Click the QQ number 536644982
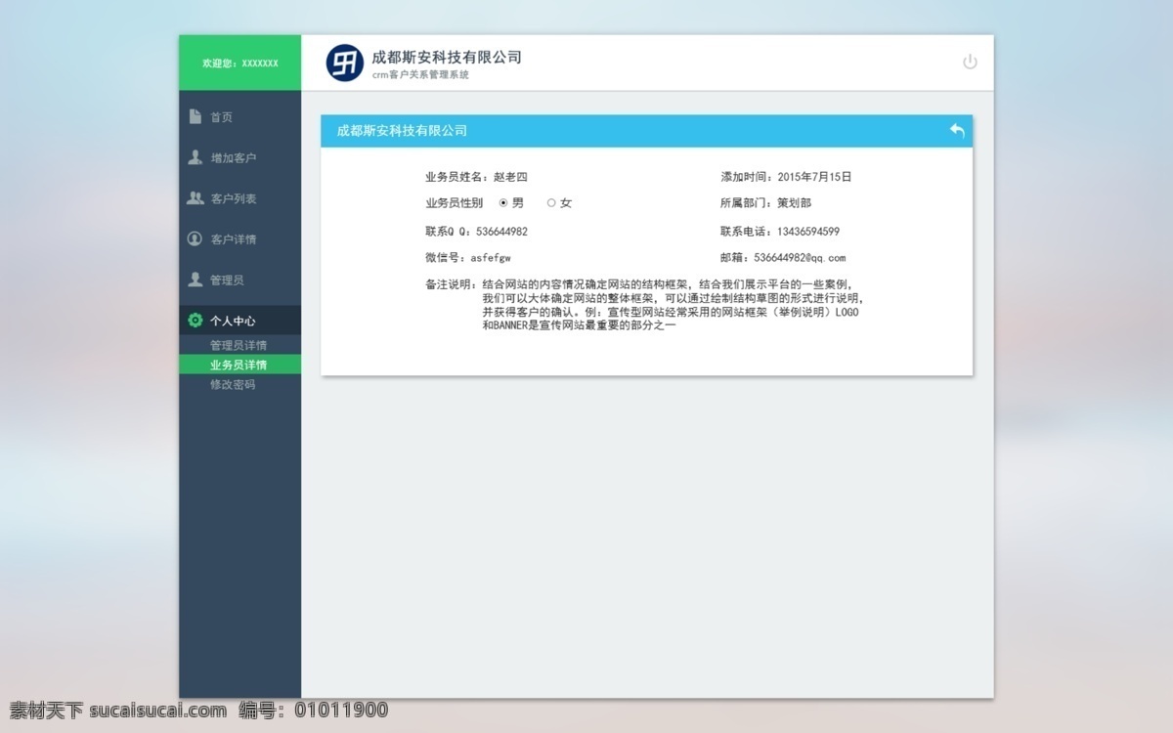Screen dimensions: 1173x733 501,232
